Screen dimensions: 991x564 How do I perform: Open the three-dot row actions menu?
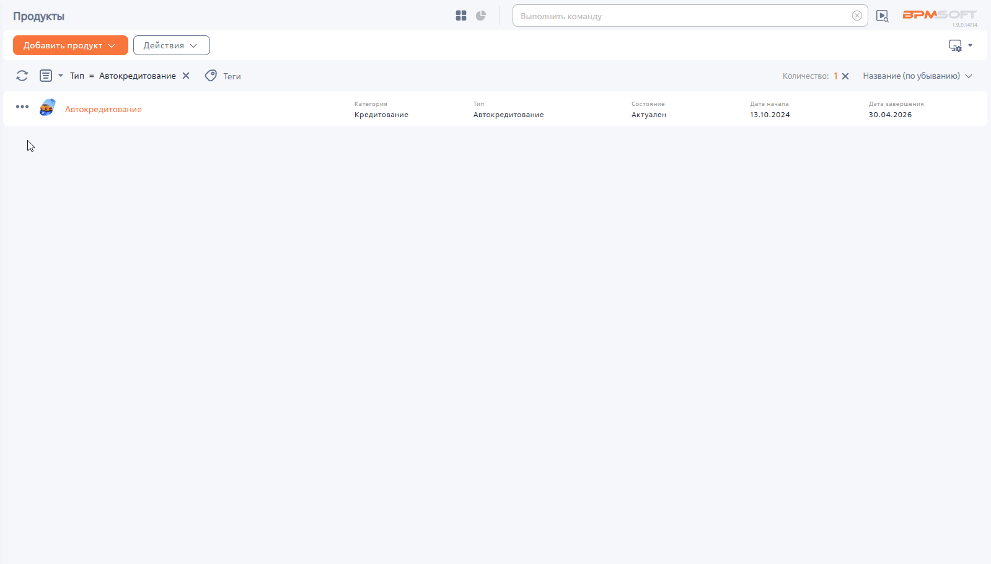coord(22,107)
